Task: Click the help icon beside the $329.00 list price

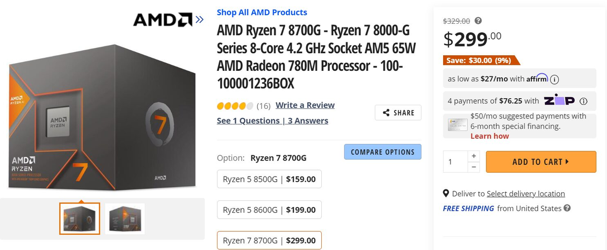Action: [x=478, y=21]
